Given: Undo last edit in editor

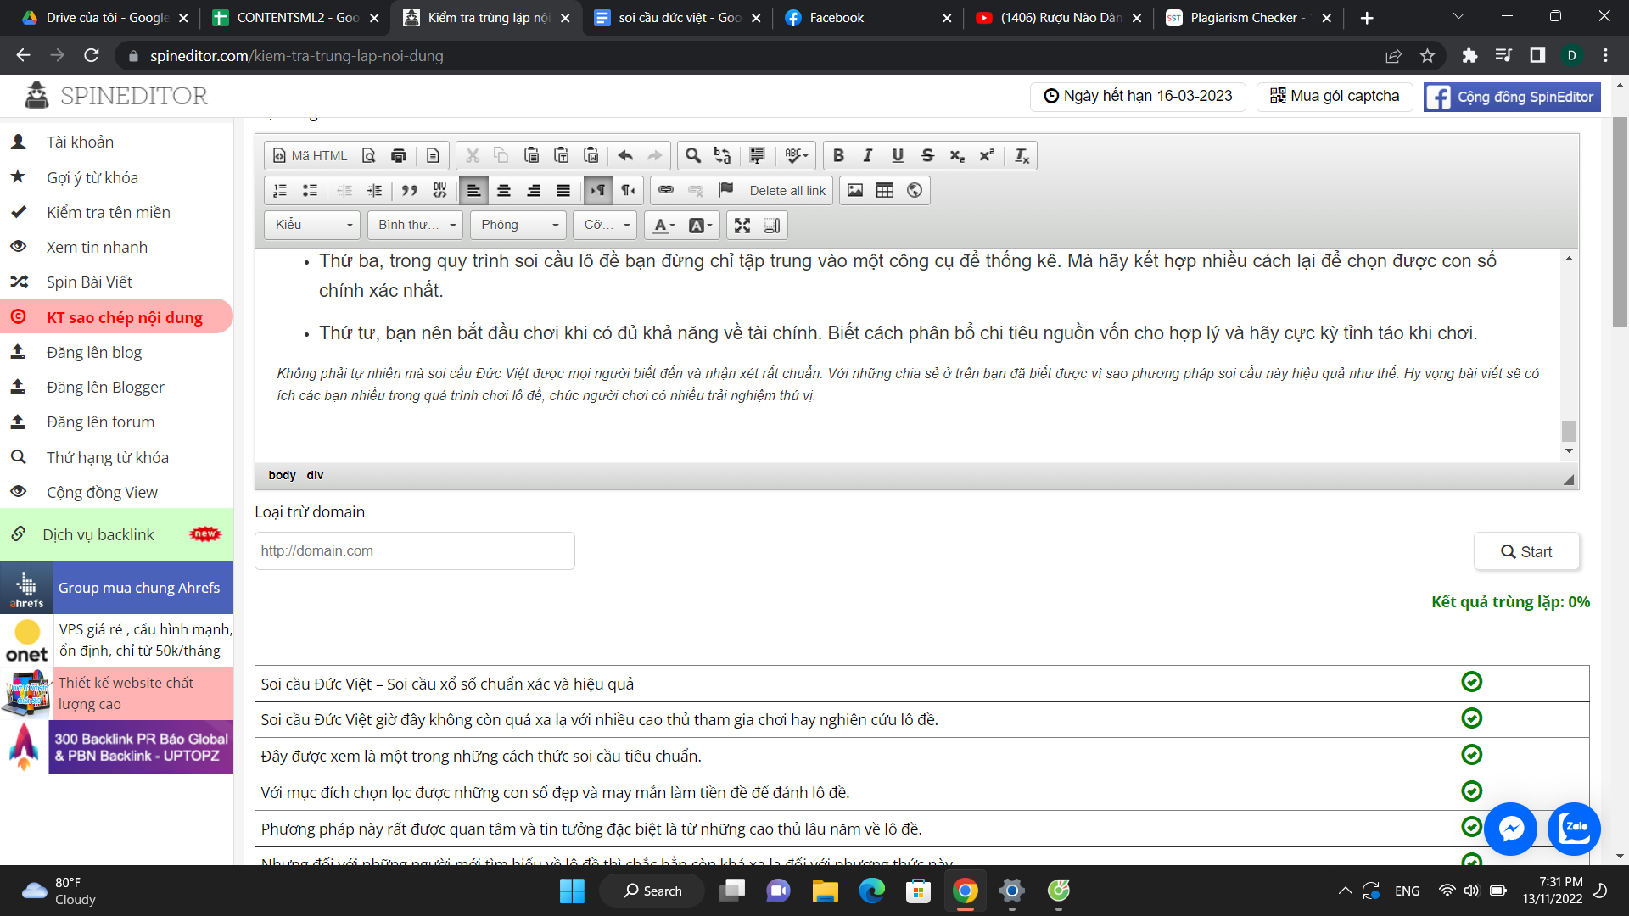Looking at the screenshot, I should point(625,155).
